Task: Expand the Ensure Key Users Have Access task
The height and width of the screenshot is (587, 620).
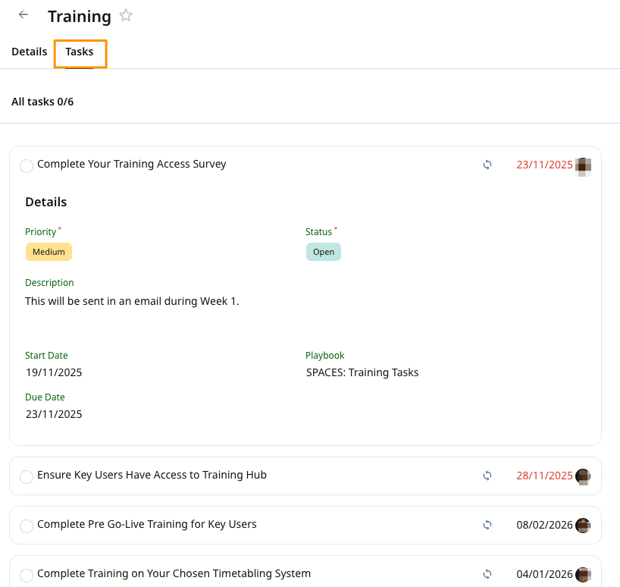Action: click(x=152, y=476)
